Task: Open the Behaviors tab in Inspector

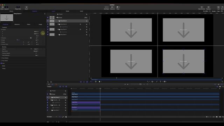Action: [x=17, y=24]
